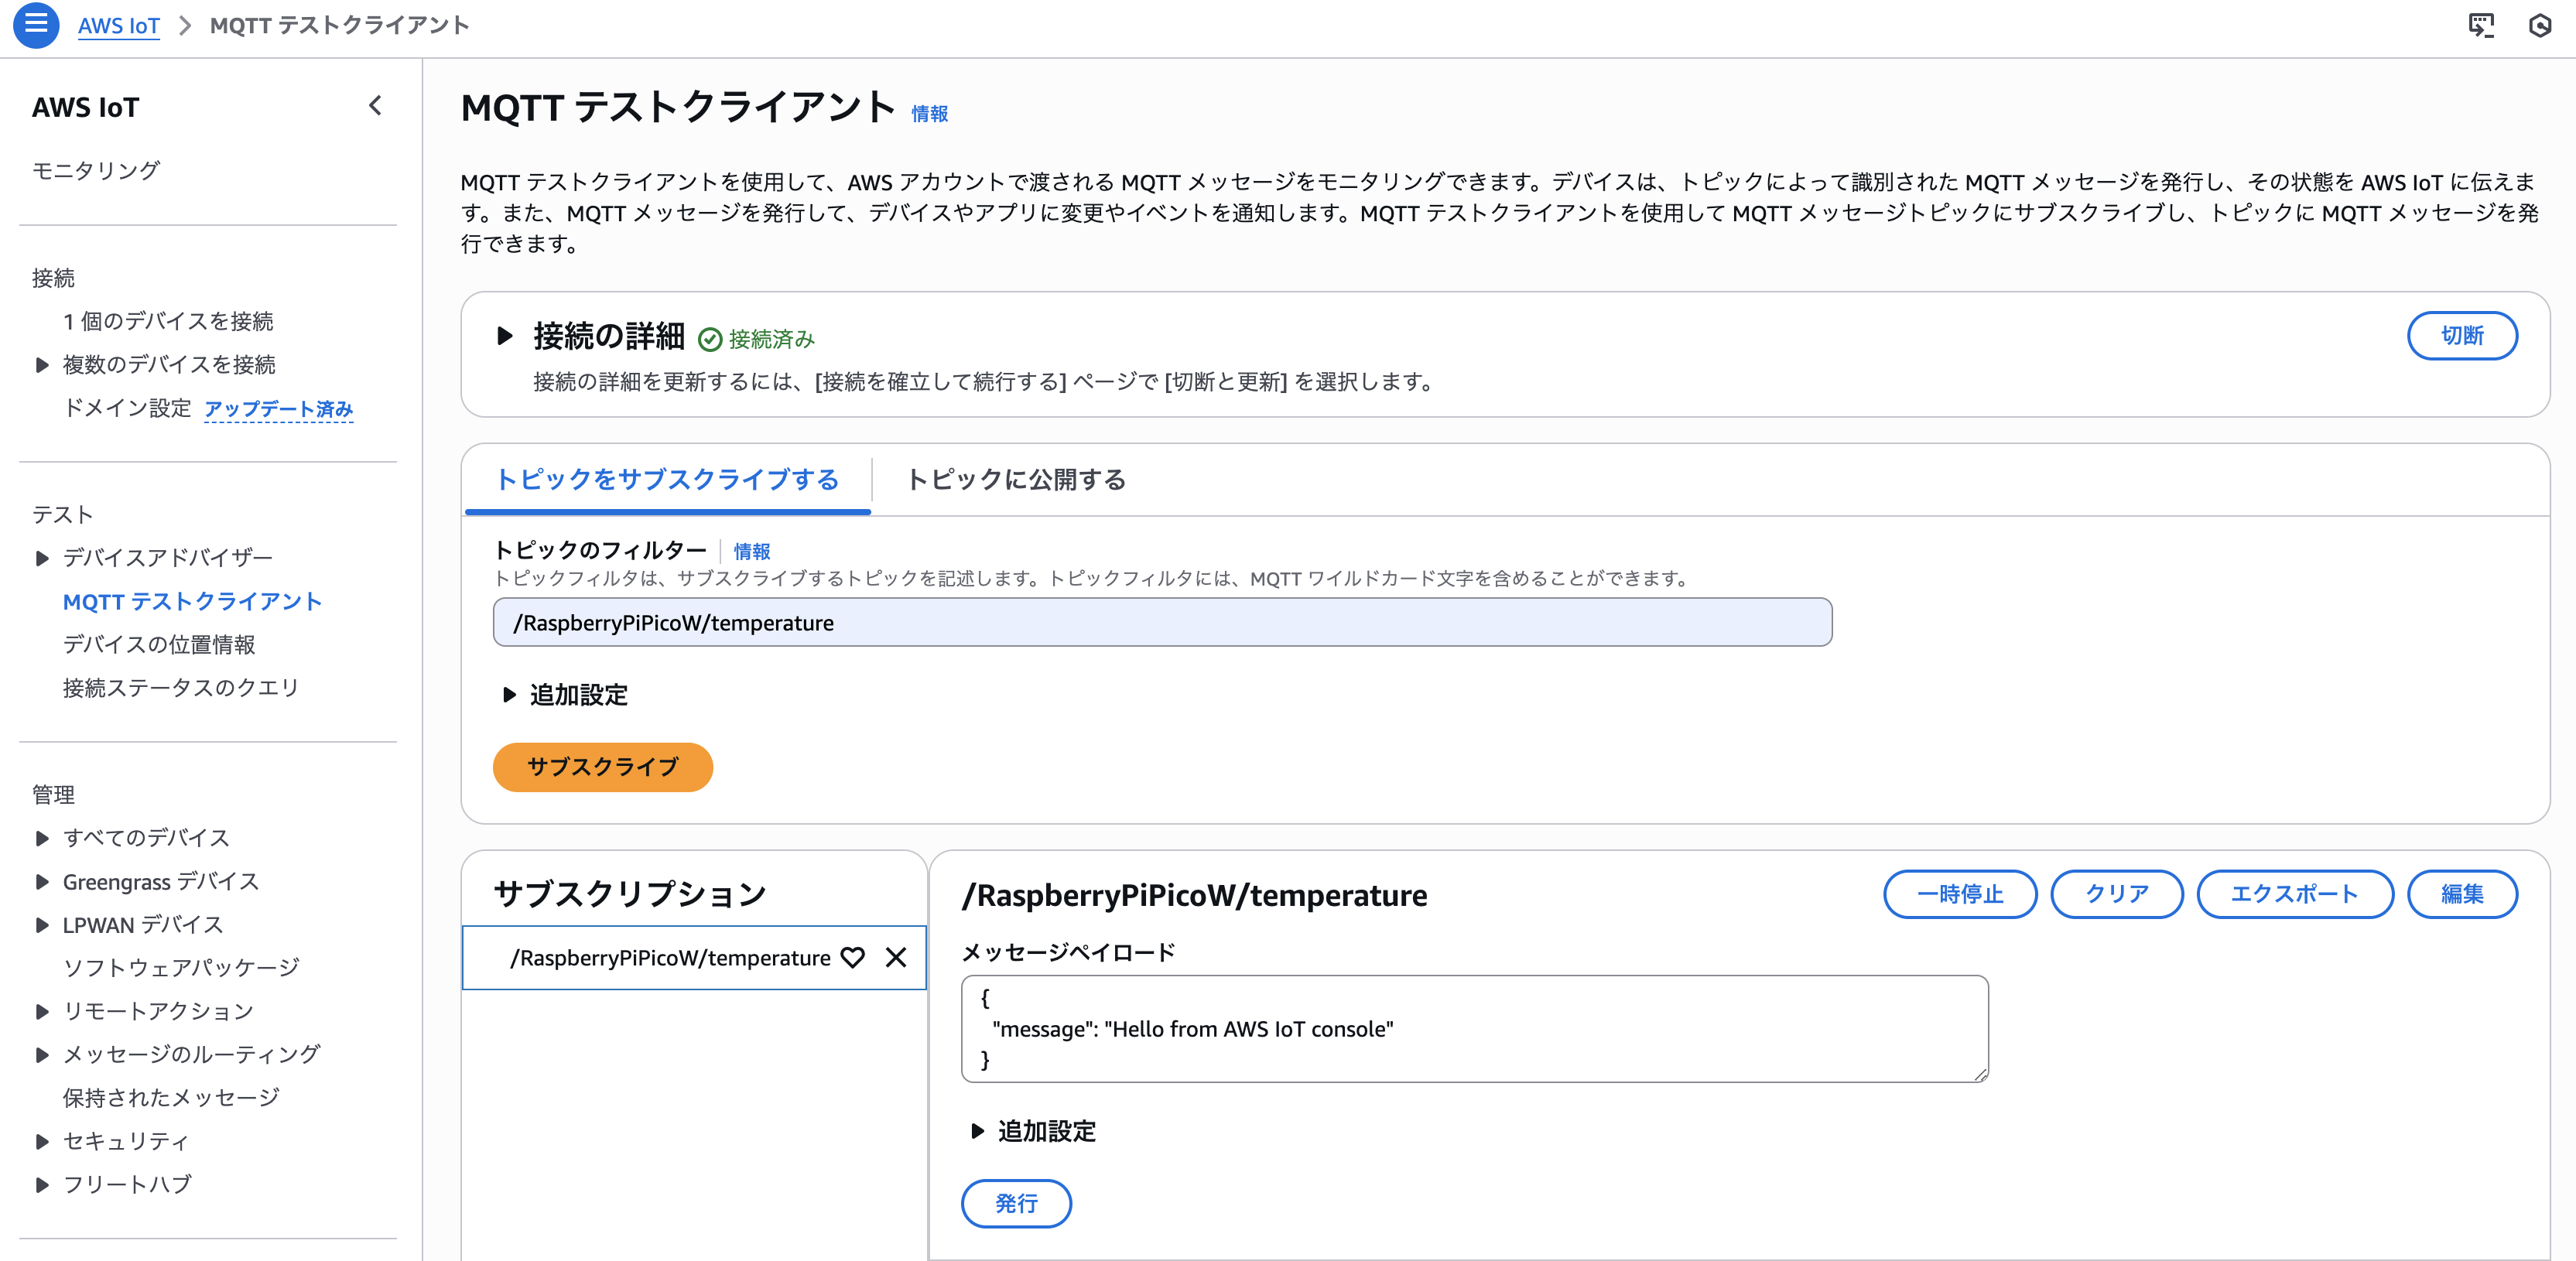Click the CloudShell icon in top bar
Viewport: 2576px width, 1261px height.
(x=2481, y=25)
